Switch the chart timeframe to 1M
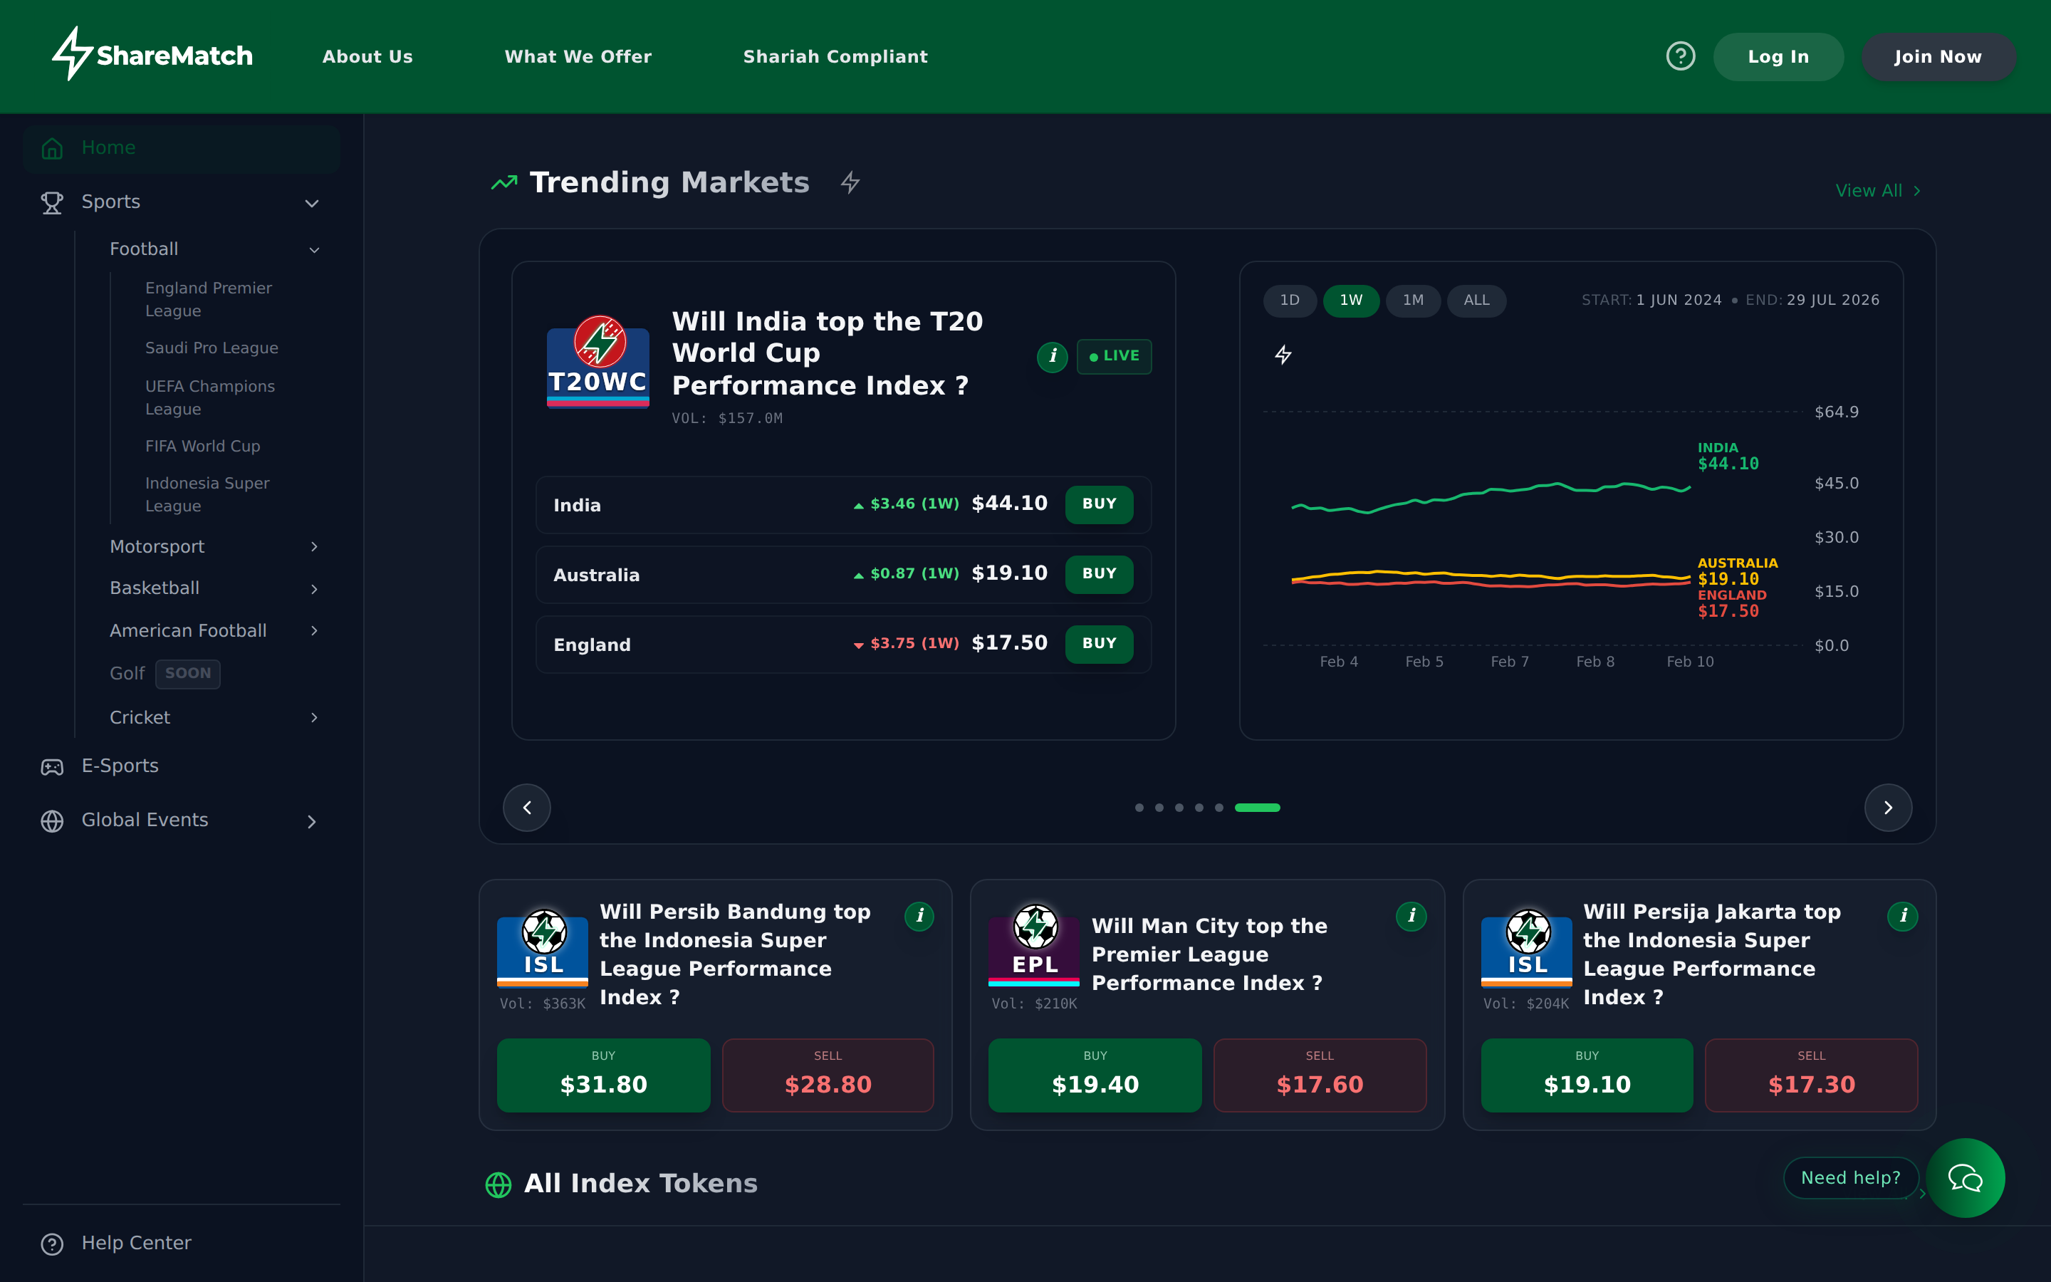The image size is (2051, 1282). coord(1413,300)
